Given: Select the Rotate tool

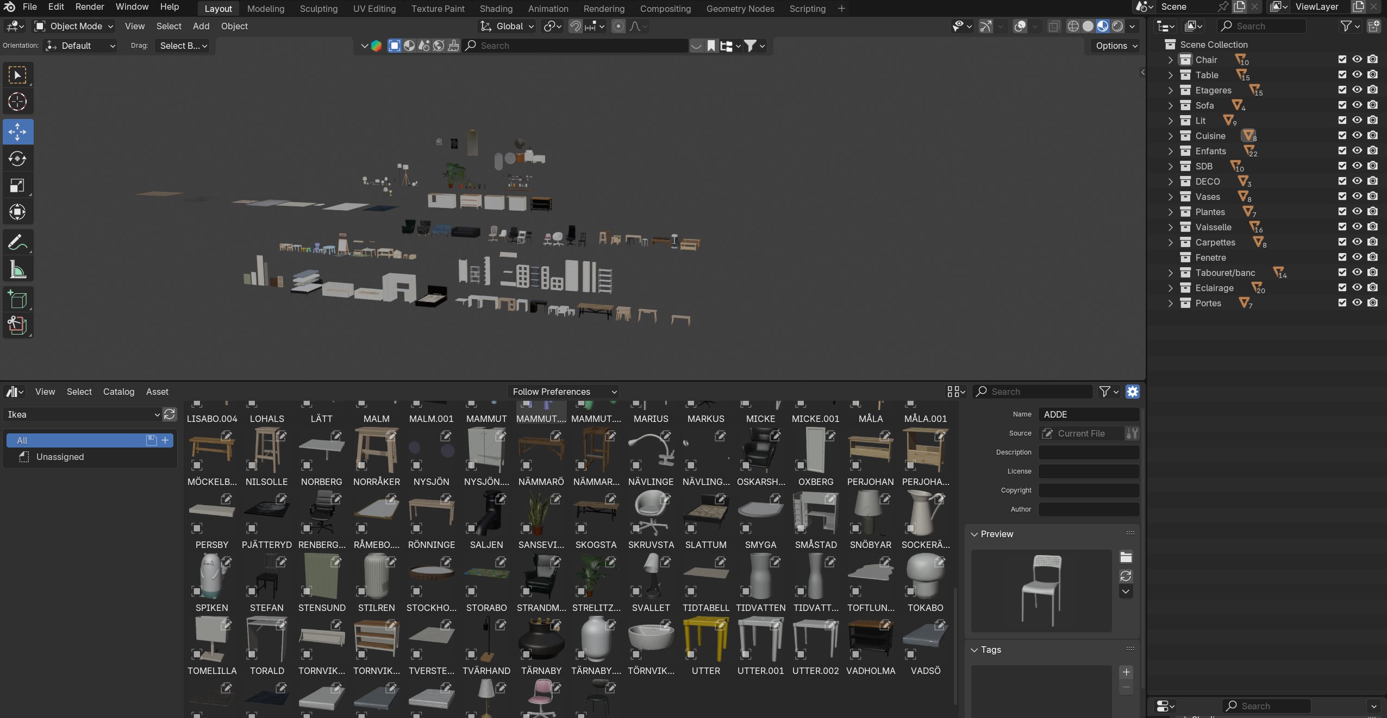Looking at the screenshot, I should pyautogui.click(x=17, y=159).
